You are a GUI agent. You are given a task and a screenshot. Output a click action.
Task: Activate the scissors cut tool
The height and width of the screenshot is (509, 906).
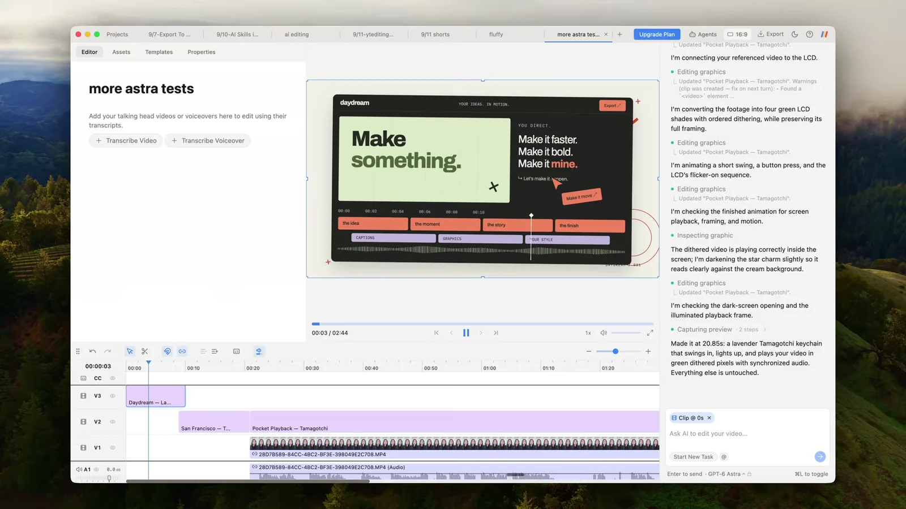pos(145,351)
